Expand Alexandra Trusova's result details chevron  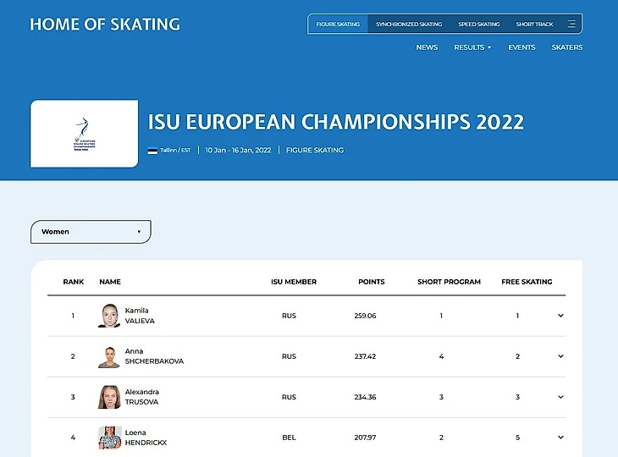(x=560, y=397)
